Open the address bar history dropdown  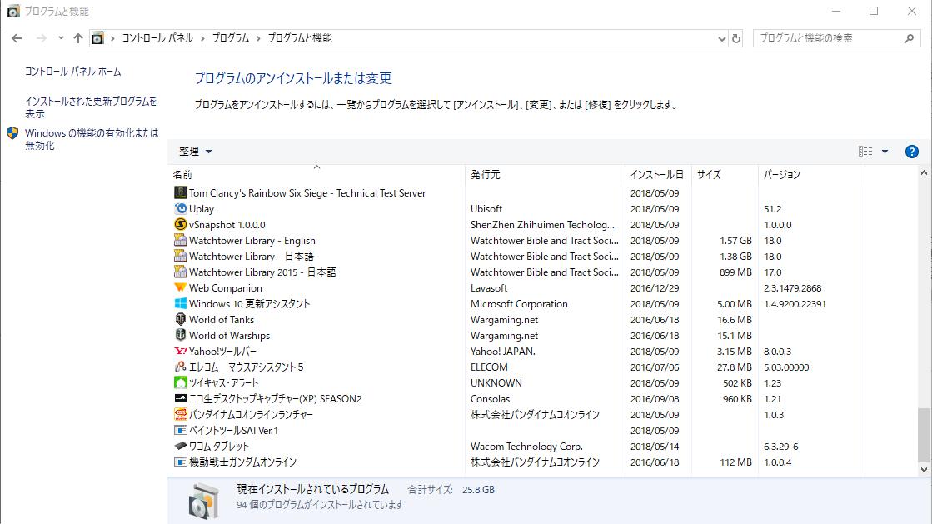click(x=721, y=38)
